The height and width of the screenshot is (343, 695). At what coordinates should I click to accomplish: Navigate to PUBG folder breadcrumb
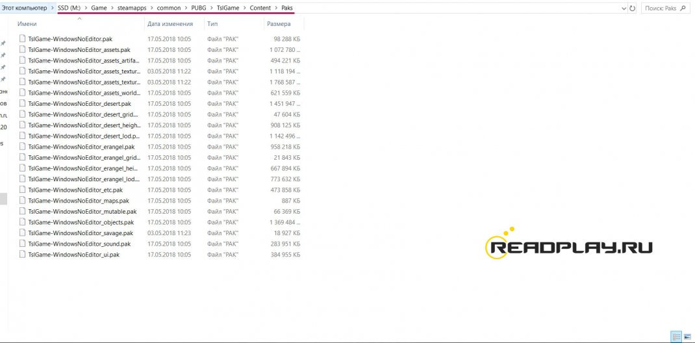pos(199,8)
